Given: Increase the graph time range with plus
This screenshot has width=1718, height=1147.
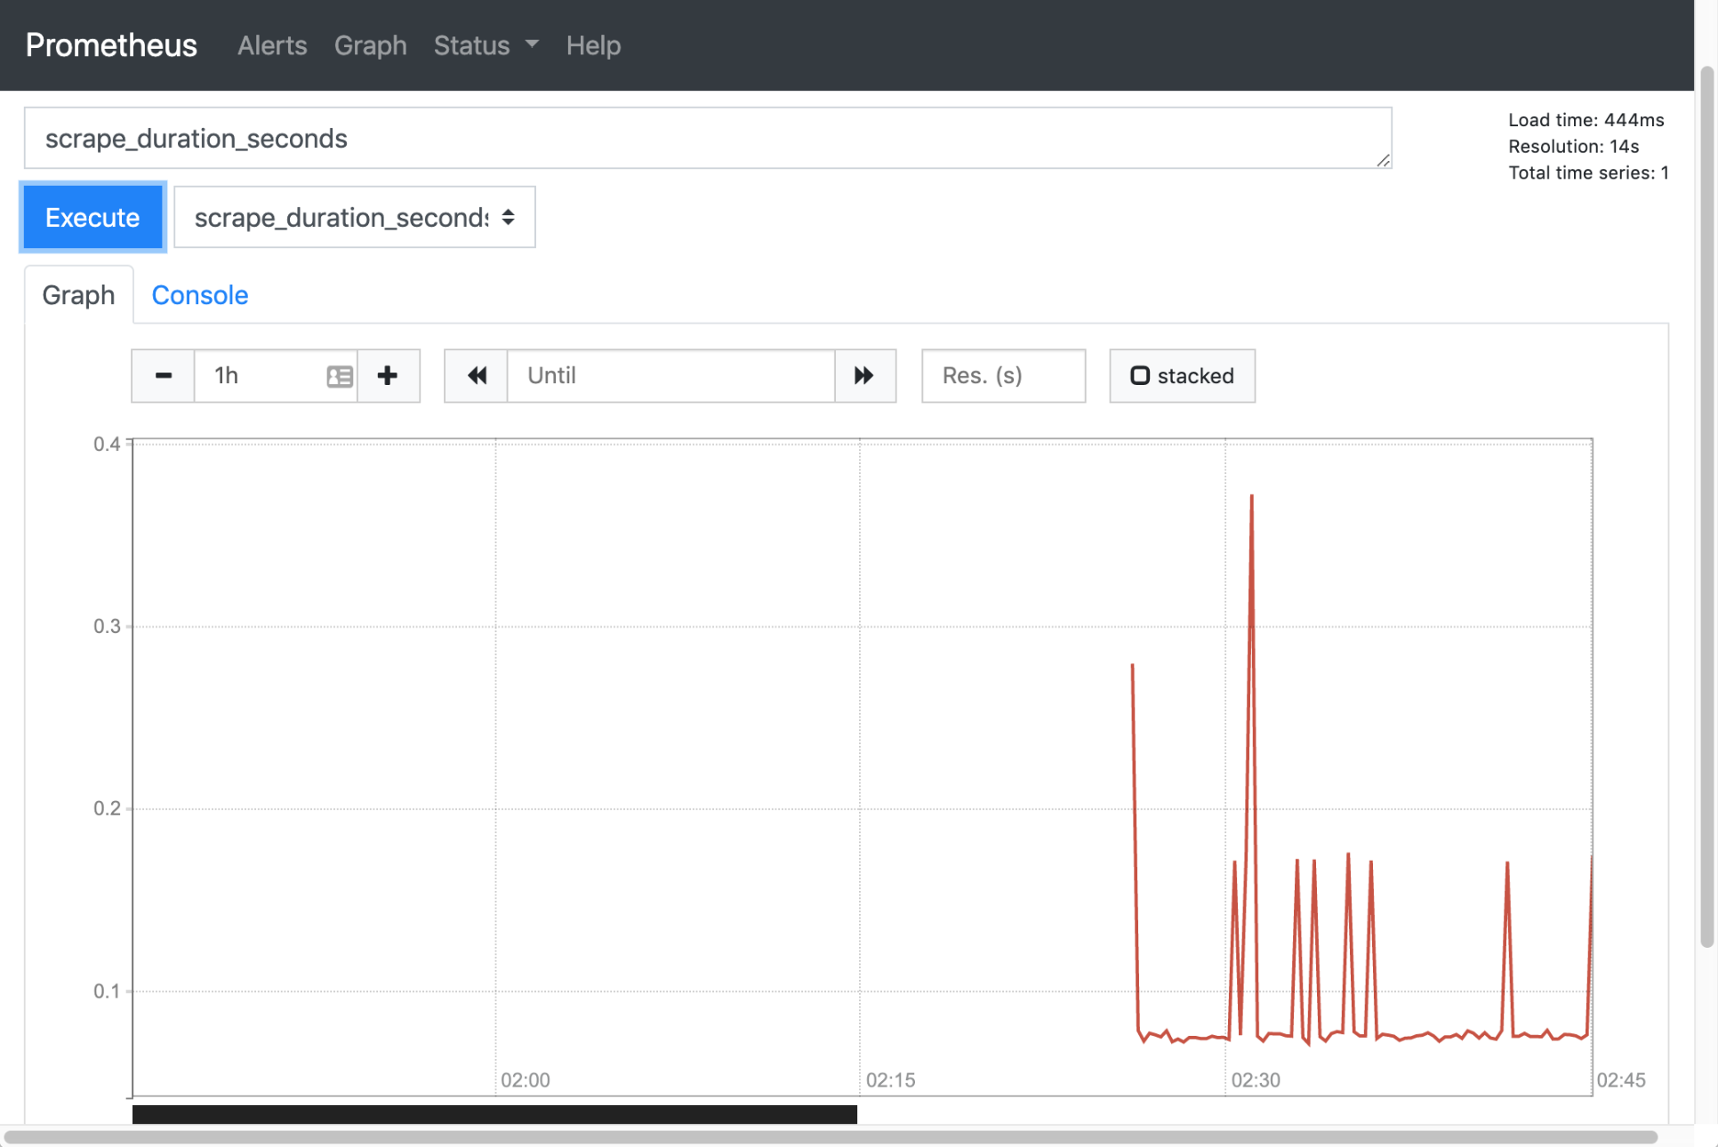Looking at the screenshot, I should (x=388, y=375).
